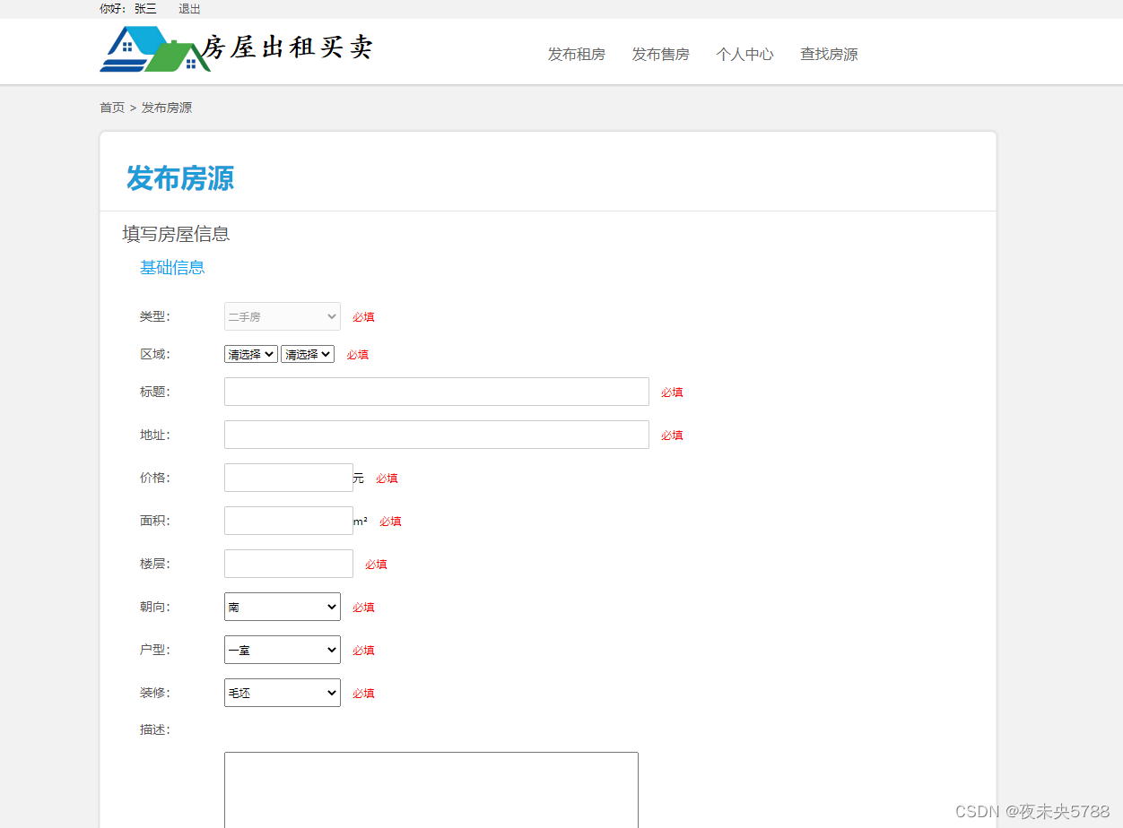Click the 基础信息 subheading
The width and height of the screenshot is (1123, 828).
point(172,267)
